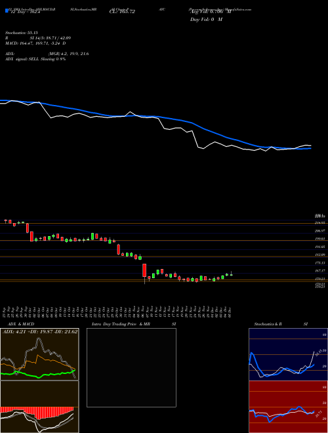Click the 'Avg Vol: 0.706 M' reading

[211, 12]
